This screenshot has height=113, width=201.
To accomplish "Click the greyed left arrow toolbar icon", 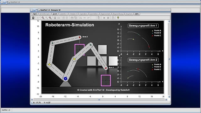I will tap(89, 18).
